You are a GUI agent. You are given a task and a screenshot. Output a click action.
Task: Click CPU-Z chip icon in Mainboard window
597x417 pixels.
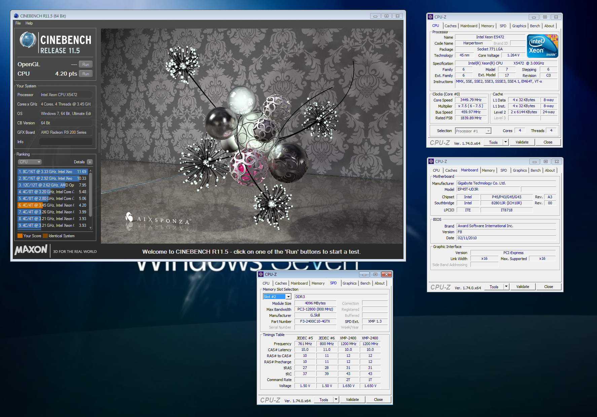(x=431, y=161)
